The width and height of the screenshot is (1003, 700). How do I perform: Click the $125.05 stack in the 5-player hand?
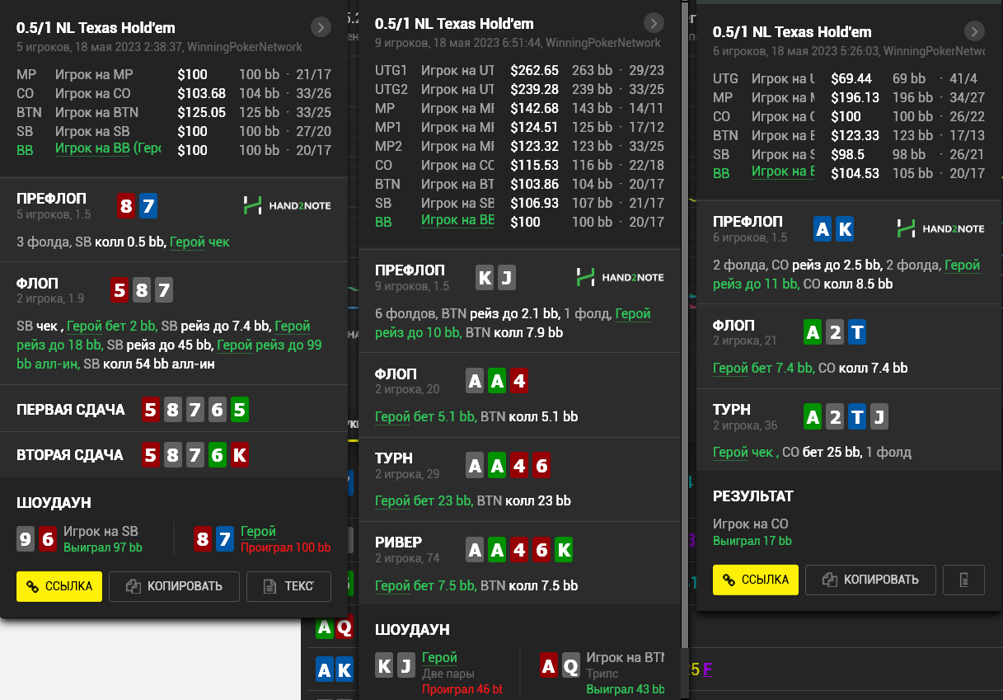[202, 112]
